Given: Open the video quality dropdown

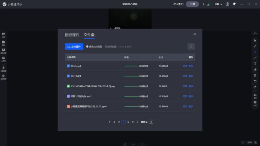Looking at the screenshot, I should coord(218,4).
